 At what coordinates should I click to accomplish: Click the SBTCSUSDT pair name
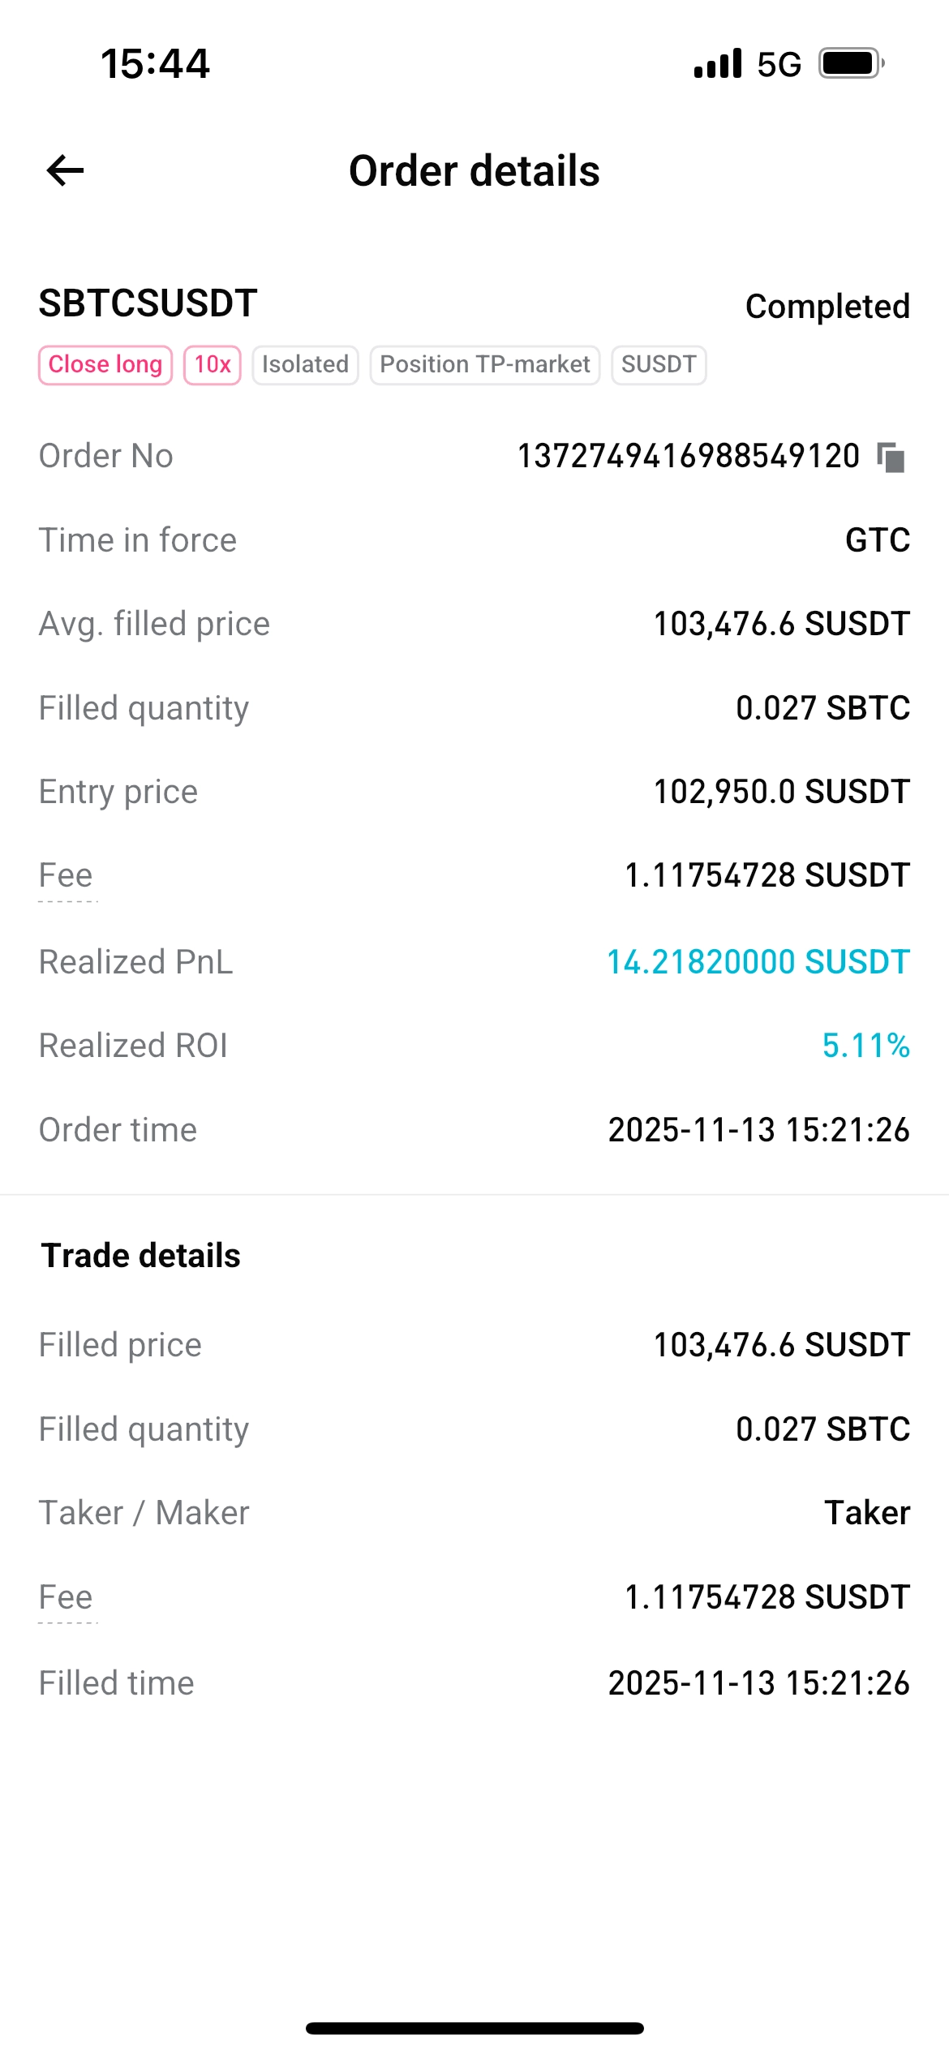148,303
